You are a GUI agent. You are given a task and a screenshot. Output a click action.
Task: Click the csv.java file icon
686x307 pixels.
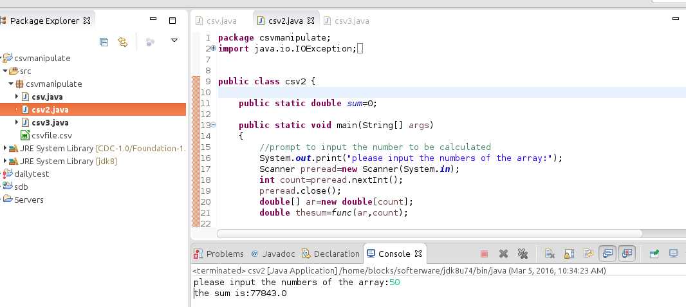25,97
